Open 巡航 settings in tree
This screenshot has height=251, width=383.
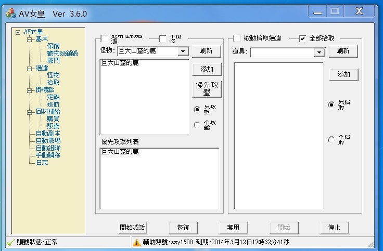(x=53, y=104)
